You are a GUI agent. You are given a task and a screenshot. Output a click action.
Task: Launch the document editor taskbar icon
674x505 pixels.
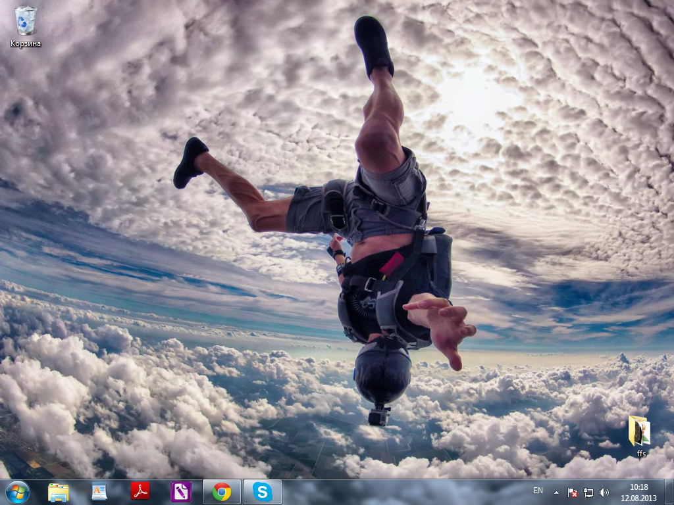tap(99, 492)
